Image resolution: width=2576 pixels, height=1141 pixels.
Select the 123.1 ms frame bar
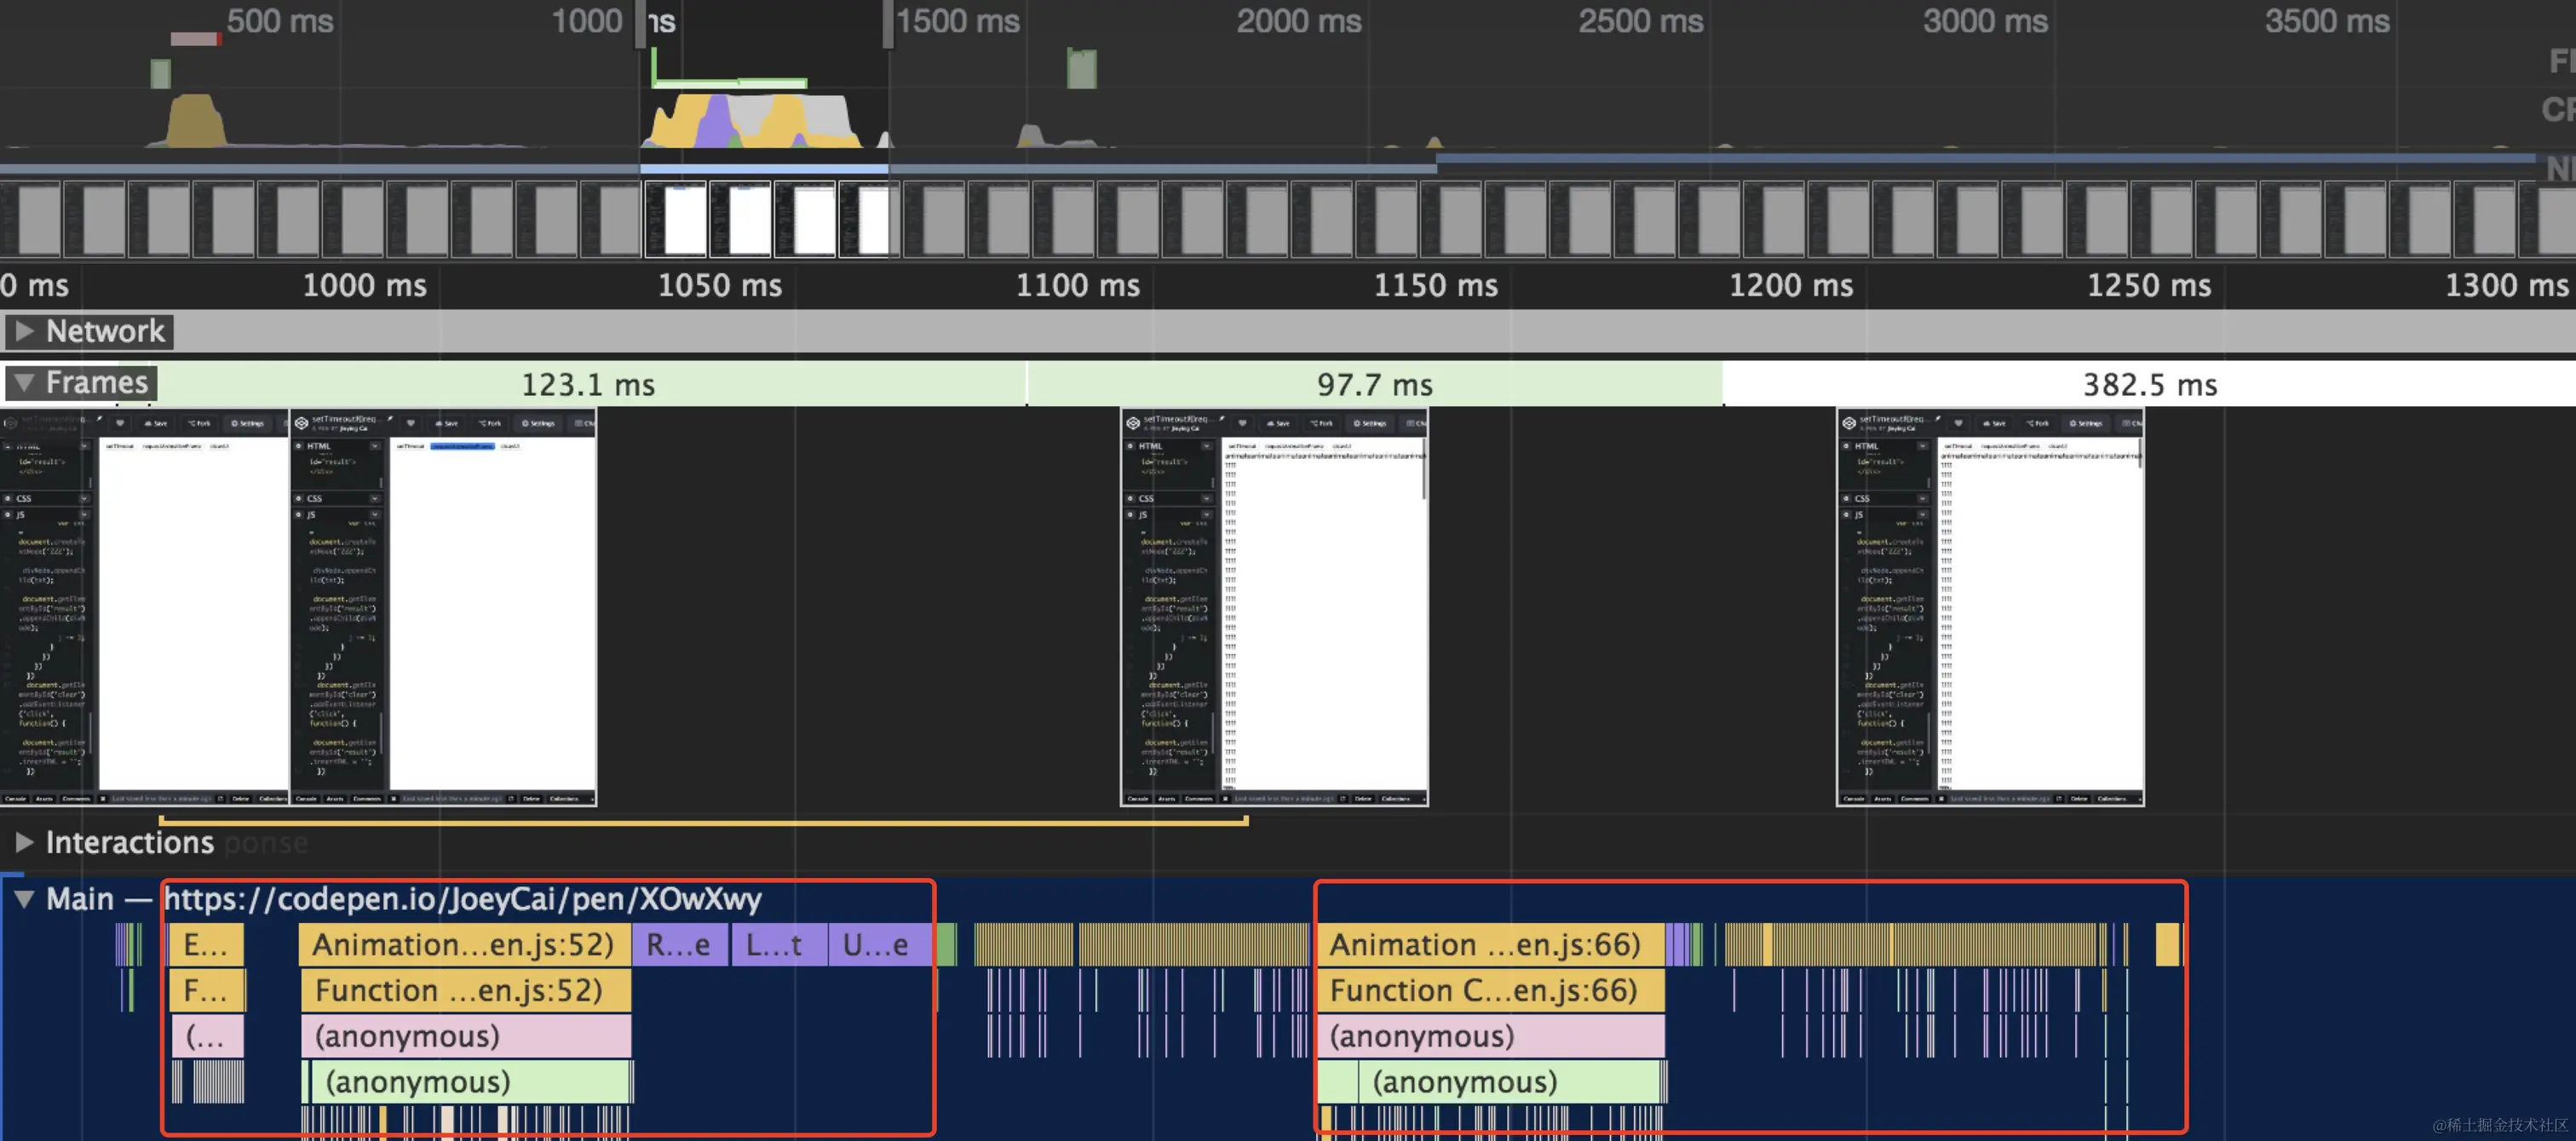click(x=588, y=385)
